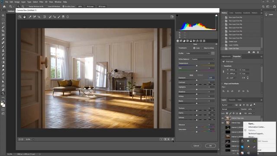The width and height of the screenshot is (277, 156).
Task: Select the Spot Removal tool
Action: pos(50,17)
